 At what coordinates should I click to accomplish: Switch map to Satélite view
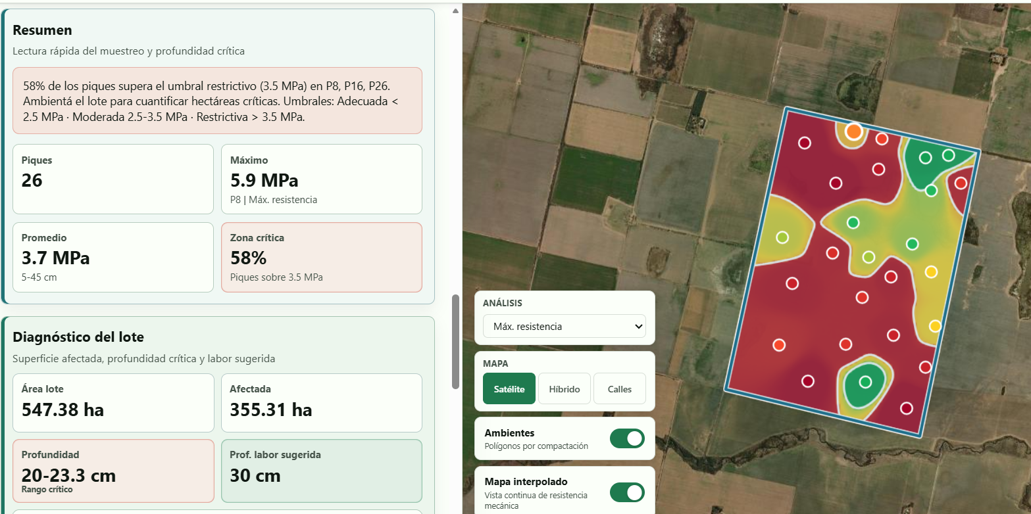[x=509, y=388]
